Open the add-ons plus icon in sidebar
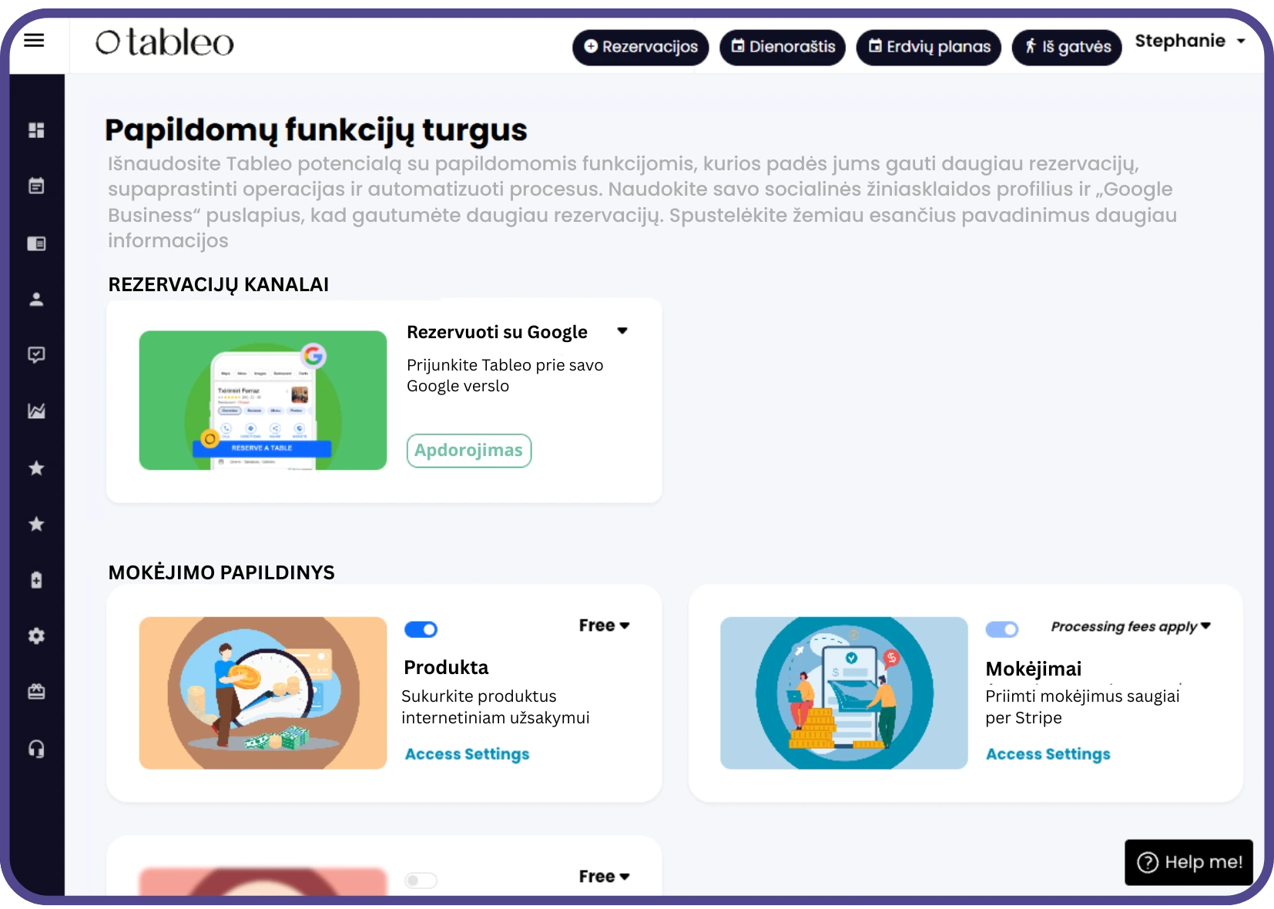The image size is (1274, 909). click(x=36, y=580)
